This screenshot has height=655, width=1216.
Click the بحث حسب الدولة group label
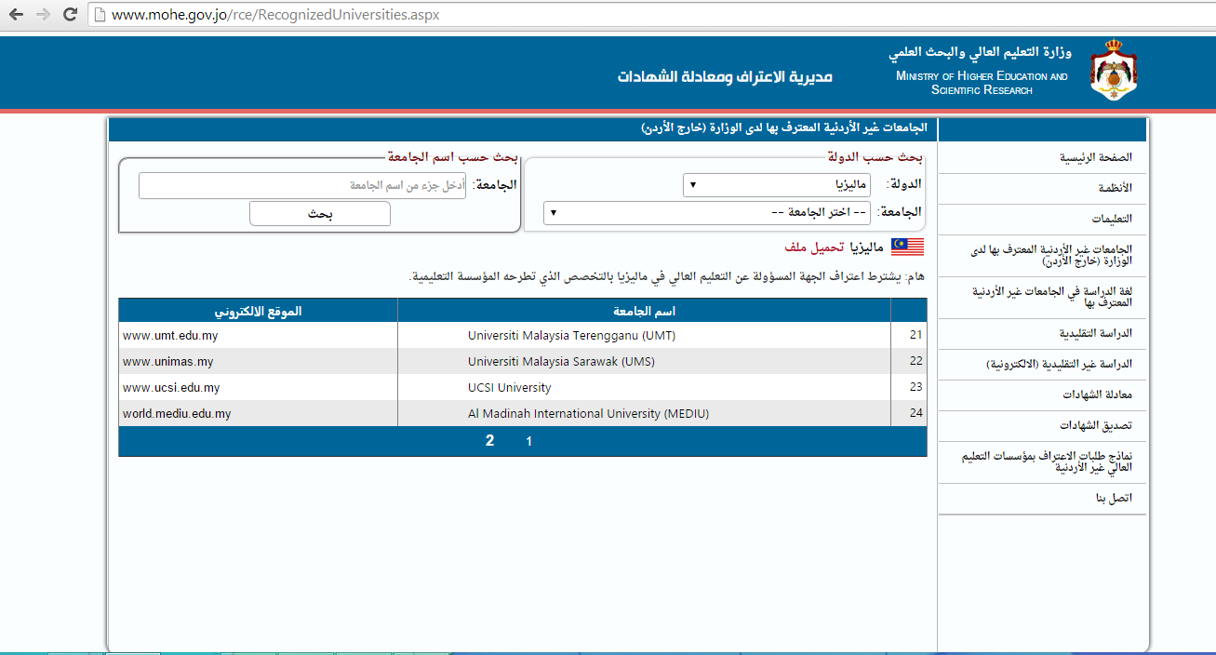(x=875, y=157)
